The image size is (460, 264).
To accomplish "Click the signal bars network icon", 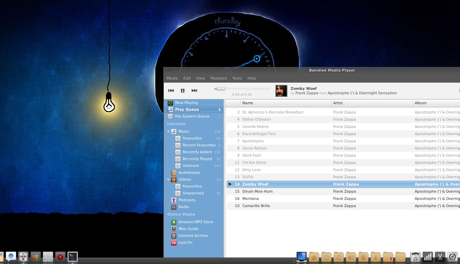I will click(x=427, y=257).
